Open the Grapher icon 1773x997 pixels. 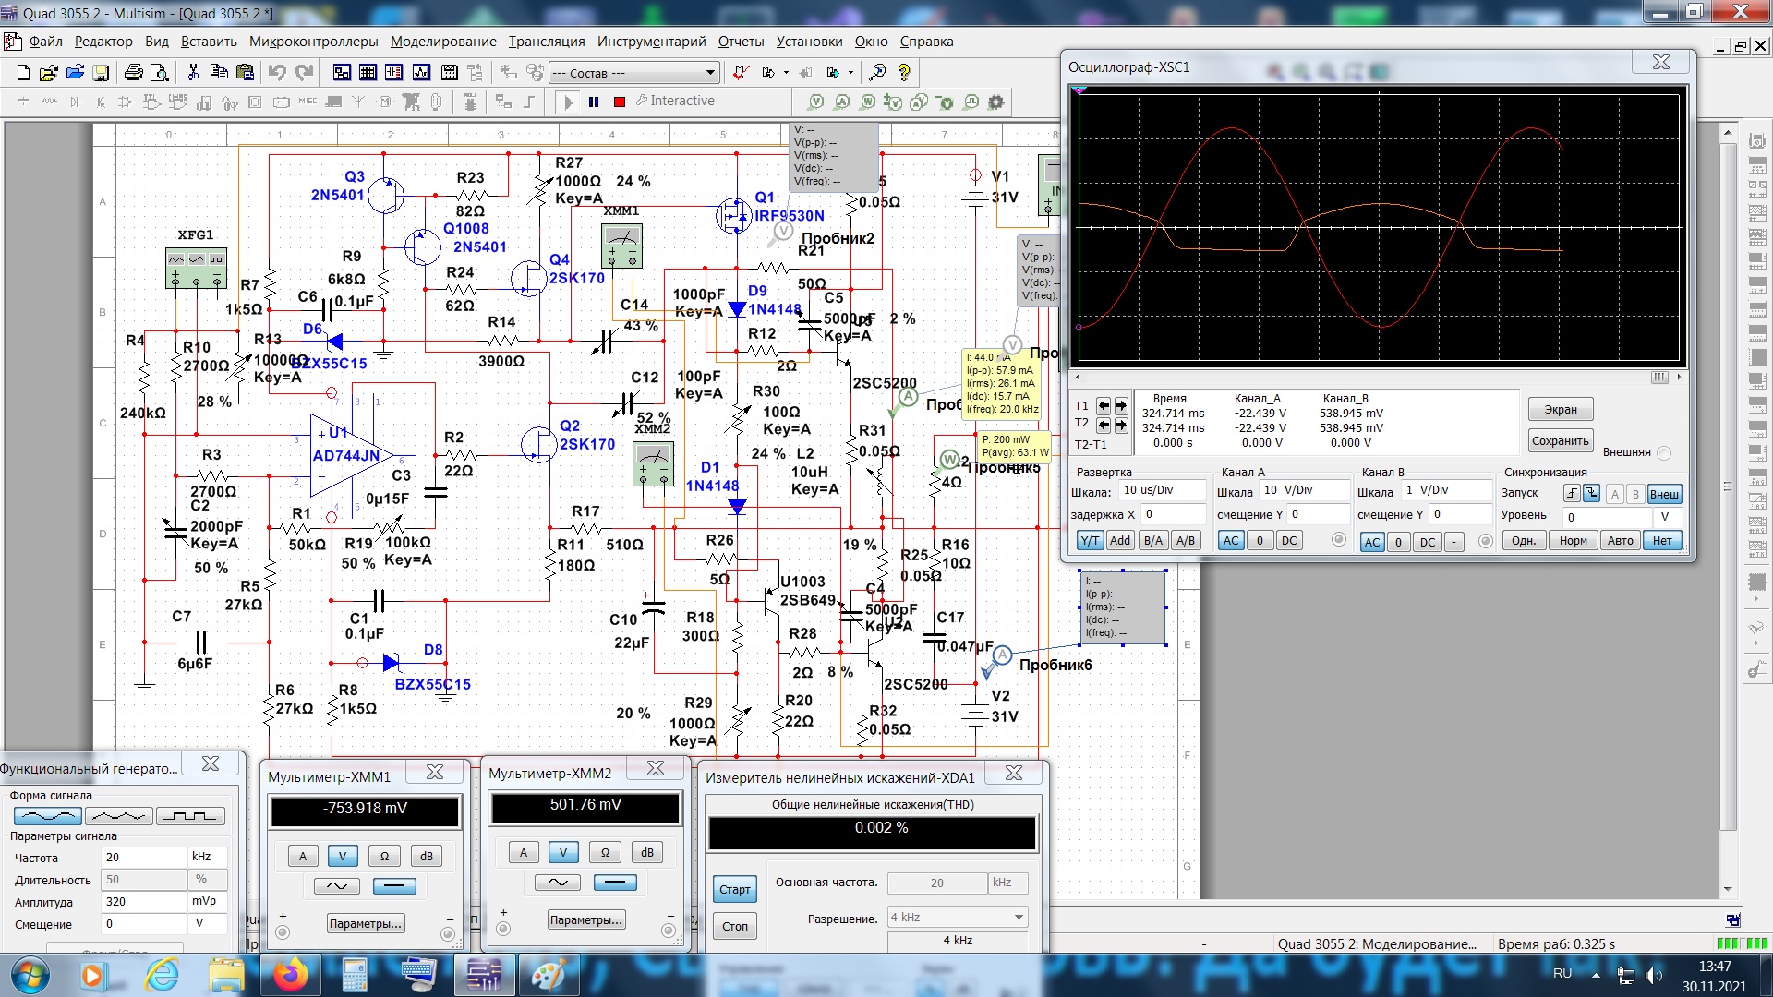(x=422, y=72)
